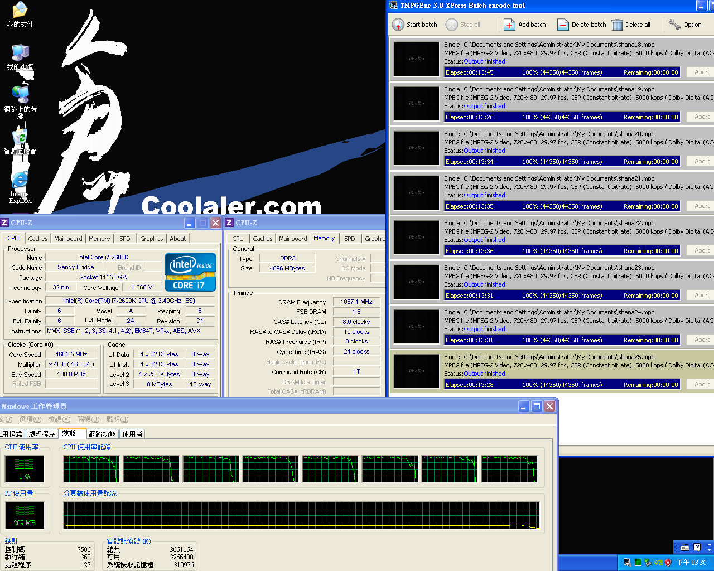
Task: Click the Intel Core i7 logo in CPU-Z
Action: pos(190,272)
